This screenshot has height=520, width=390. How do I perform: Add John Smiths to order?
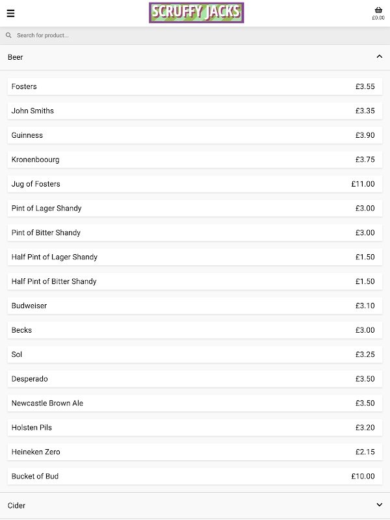click(x=194, y=111)
